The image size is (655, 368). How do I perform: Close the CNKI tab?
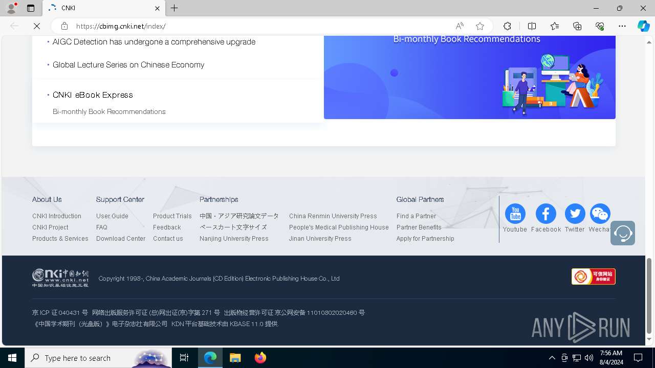click(x=157, y=8)
